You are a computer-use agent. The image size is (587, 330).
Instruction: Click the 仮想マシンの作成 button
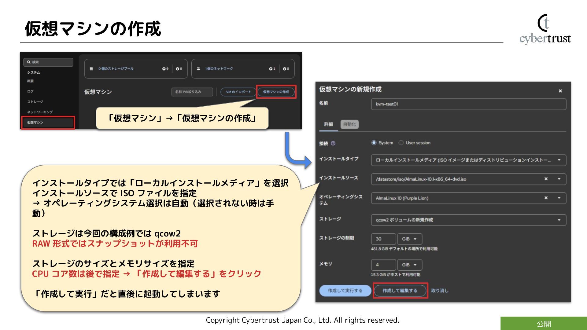click(276, 92)
